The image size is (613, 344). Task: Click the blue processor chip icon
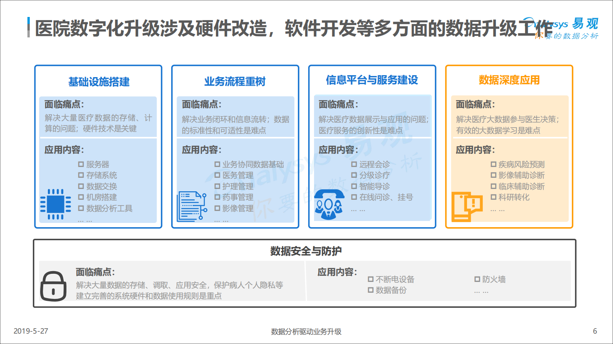56,204
